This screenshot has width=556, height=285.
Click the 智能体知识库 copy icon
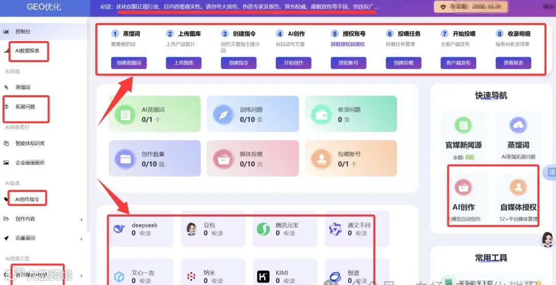(x=6, y=144)
